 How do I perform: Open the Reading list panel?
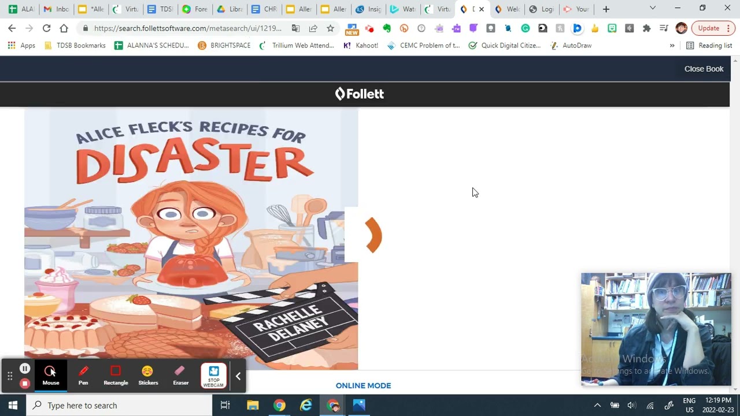(x=709, y=45)
